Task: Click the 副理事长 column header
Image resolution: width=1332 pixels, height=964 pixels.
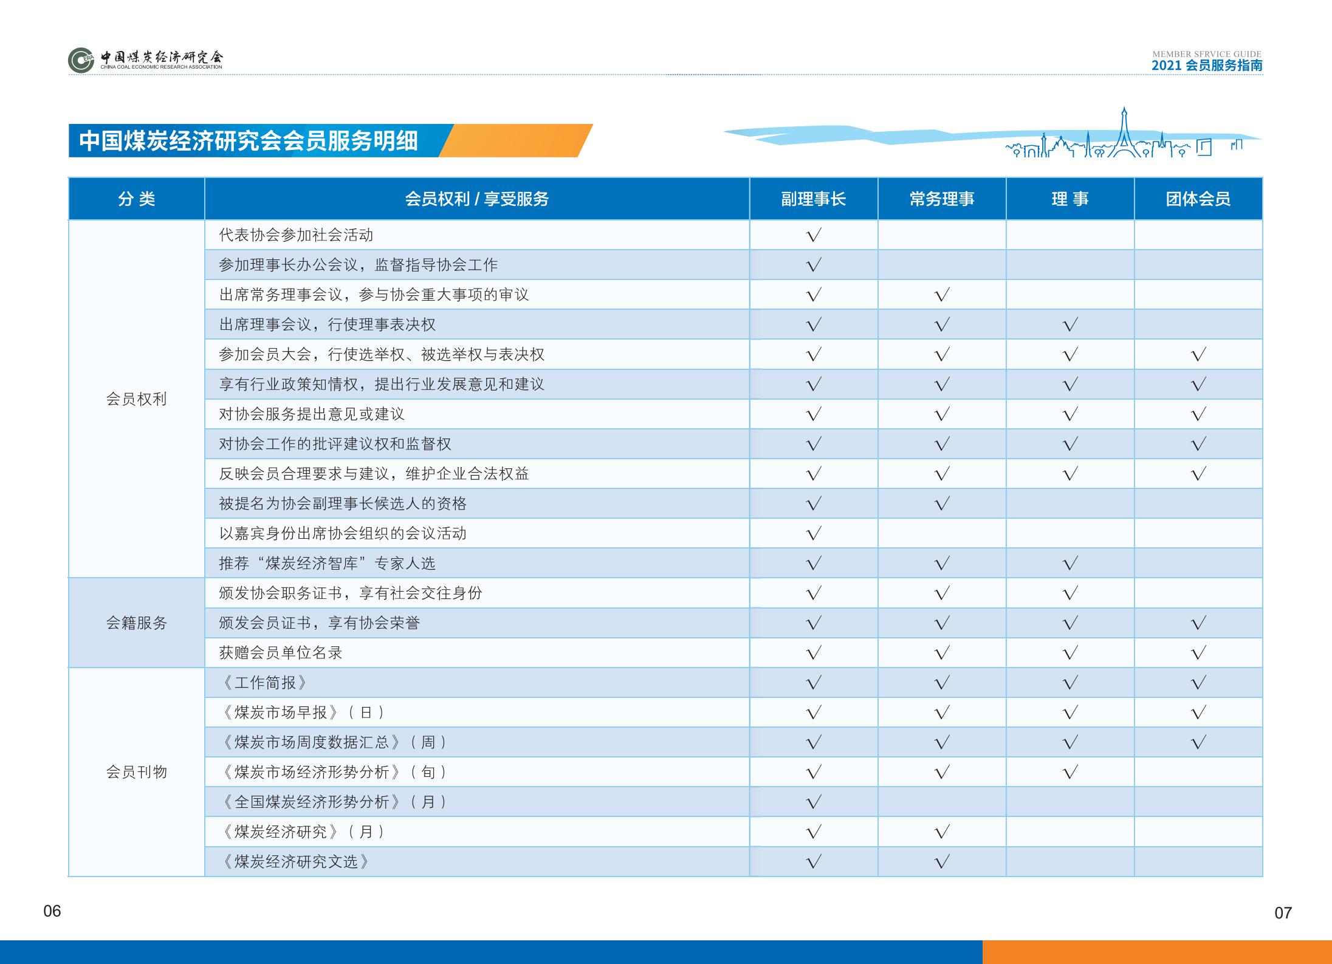Action: [x=814, y=199]
